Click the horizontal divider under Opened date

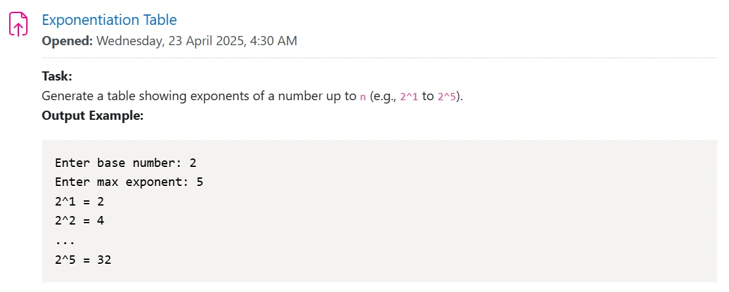(x=380, y=58)
